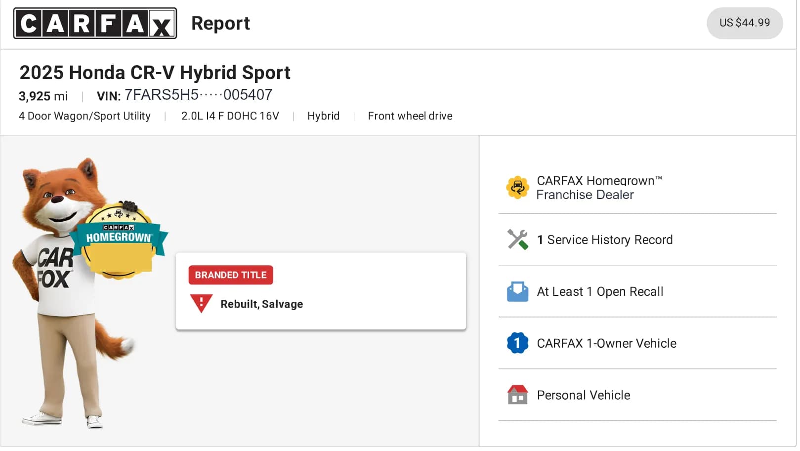Click the 2025 Honda CR-V Hybrid Sport title
Viewport: 800px width, 451px height.
click(x=155, y=73)
